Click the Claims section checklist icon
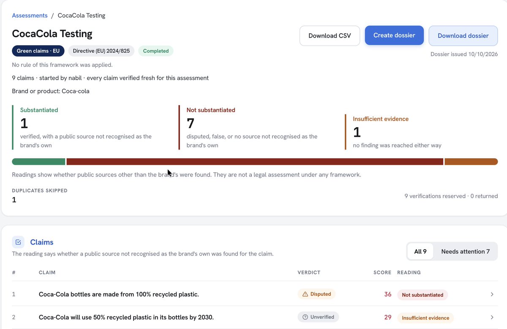 tap(18, 242)
